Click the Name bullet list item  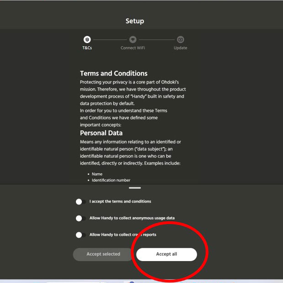[x=97, y=174]
